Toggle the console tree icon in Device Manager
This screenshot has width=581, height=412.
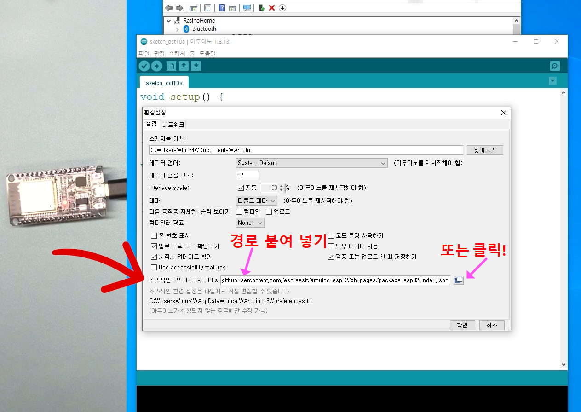tap(193, 8)
